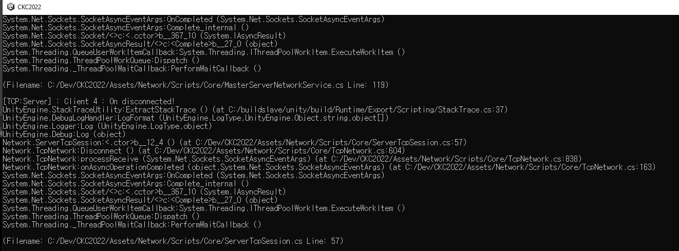Image resolution: width=679 pixels, height=251 pixels.
Task: Click the Unity icon in the title bar
Action: click(x=10, y=7)
